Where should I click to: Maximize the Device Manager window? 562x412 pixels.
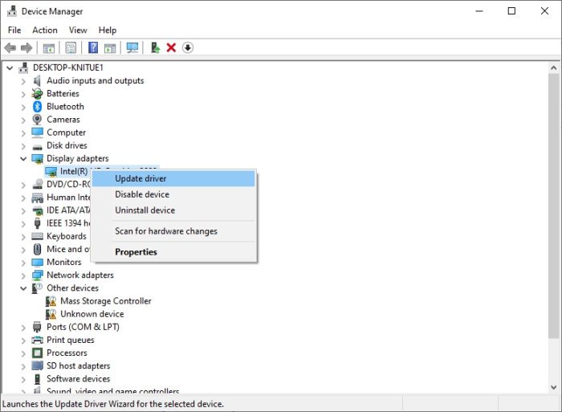(x=512, y=11)
